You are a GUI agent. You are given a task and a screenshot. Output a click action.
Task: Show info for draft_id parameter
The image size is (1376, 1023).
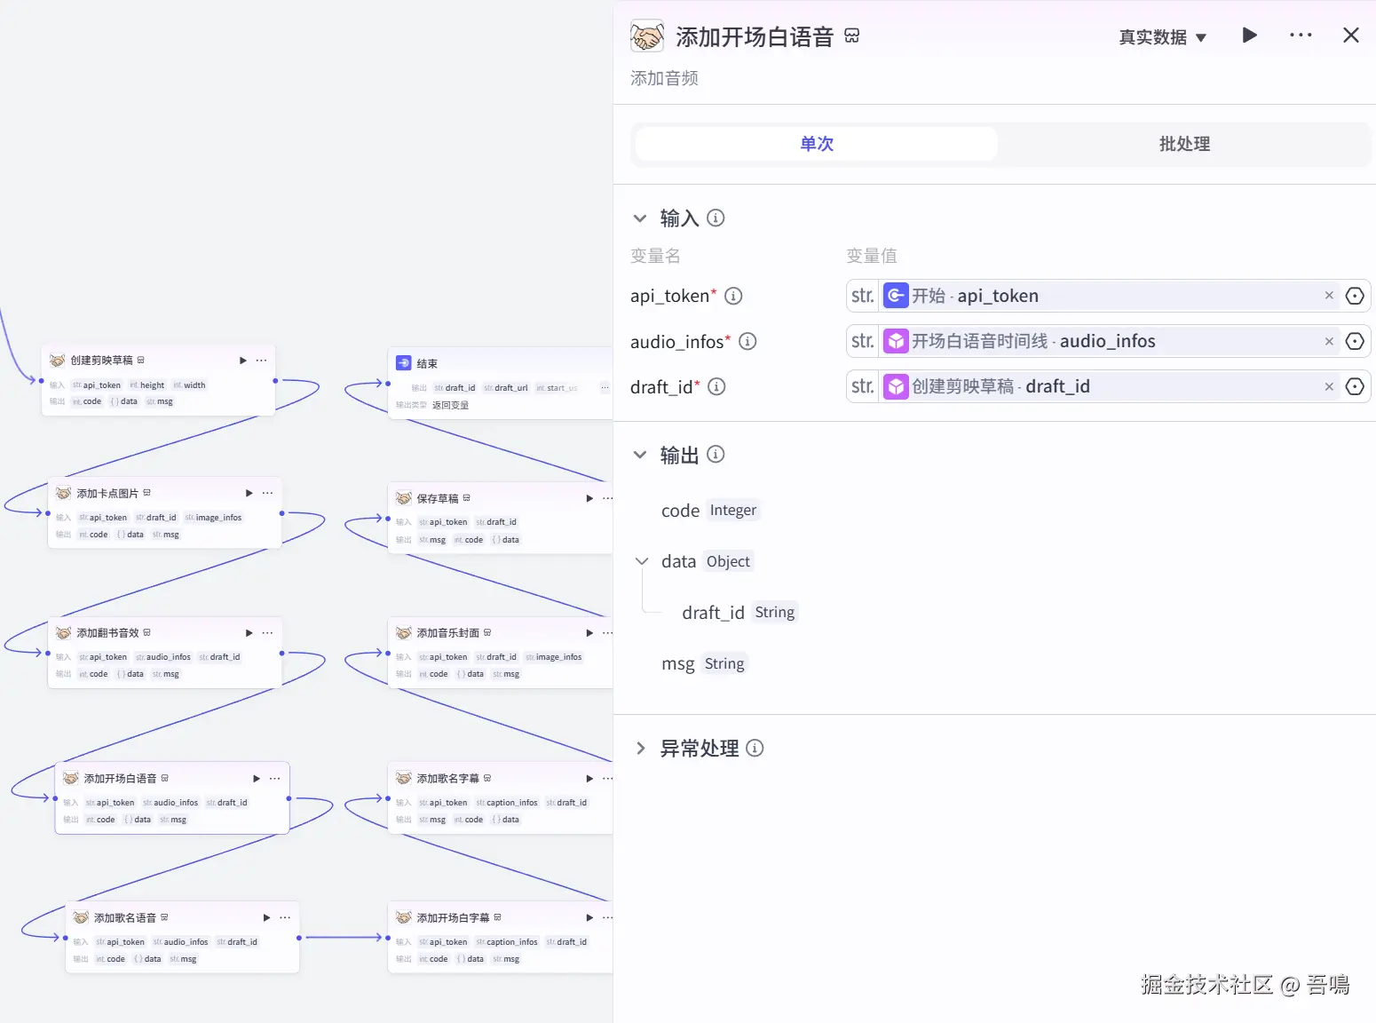(716, 386)
